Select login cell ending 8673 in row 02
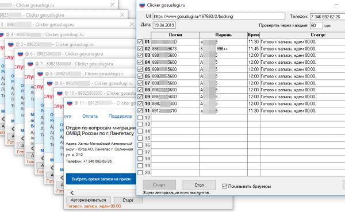 [x=175, y=48]
